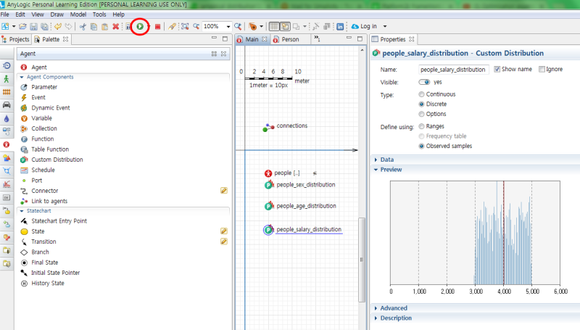Toggle grid display in the toolbar

pos(274,26)
